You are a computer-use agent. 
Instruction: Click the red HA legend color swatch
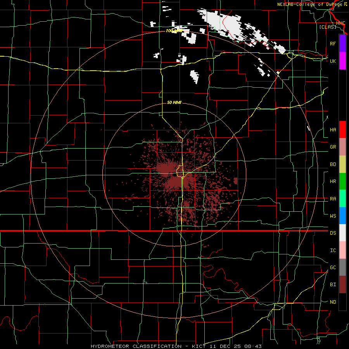(342, 130)
